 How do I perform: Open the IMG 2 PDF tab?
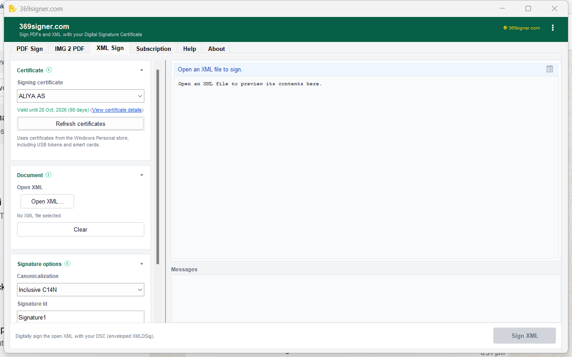pos(69,49)
